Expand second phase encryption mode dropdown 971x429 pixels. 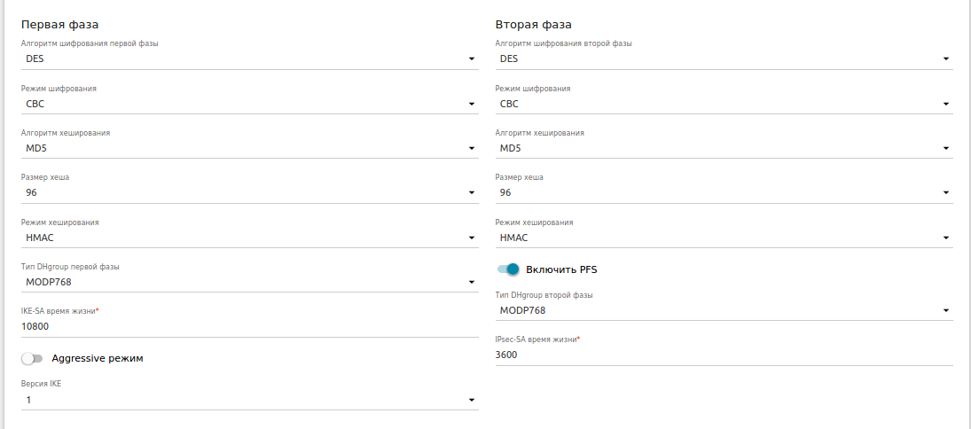723,104
